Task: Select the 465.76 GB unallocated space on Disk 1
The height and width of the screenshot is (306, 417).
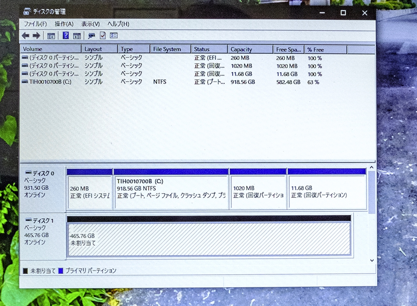Action: tap(209, 236)
